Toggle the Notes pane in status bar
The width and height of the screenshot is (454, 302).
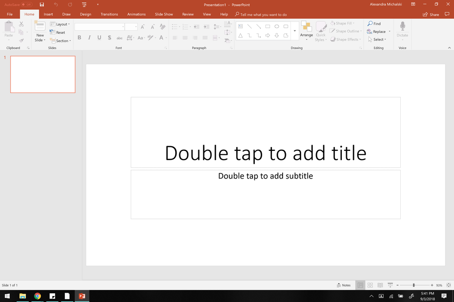(343, 285)
